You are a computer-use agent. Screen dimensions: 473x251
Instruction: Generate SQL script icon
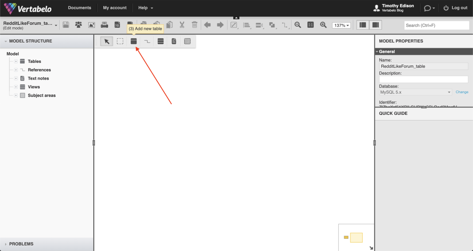pyautogui.click(x=117, y=25)
